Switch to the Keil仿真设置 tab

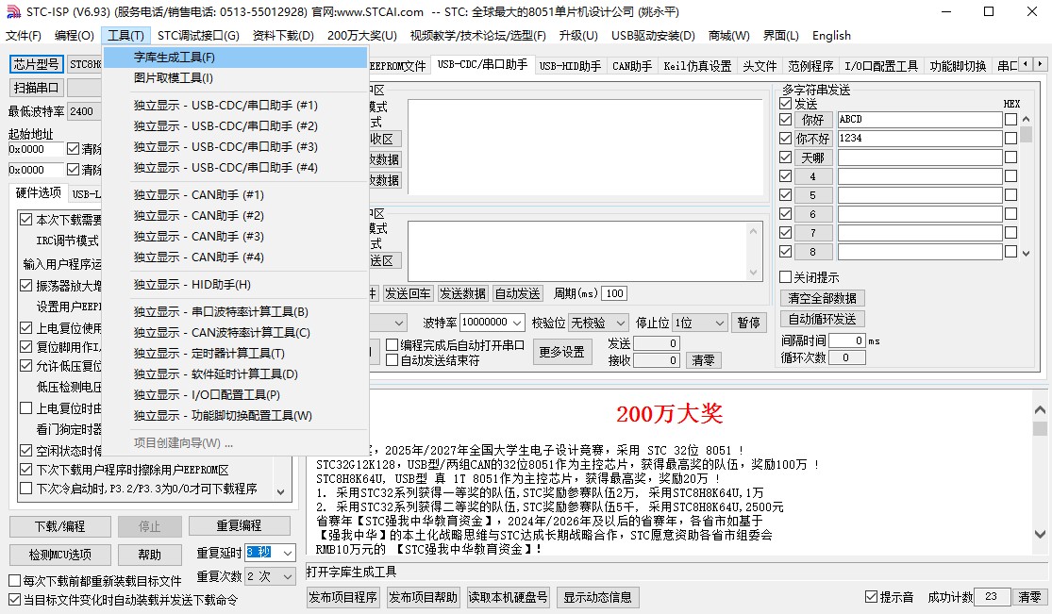point(697,66)
